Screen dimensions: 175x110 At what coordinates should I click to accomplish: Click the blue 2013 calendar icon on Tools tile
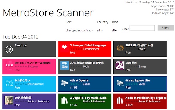coord(64,65)
